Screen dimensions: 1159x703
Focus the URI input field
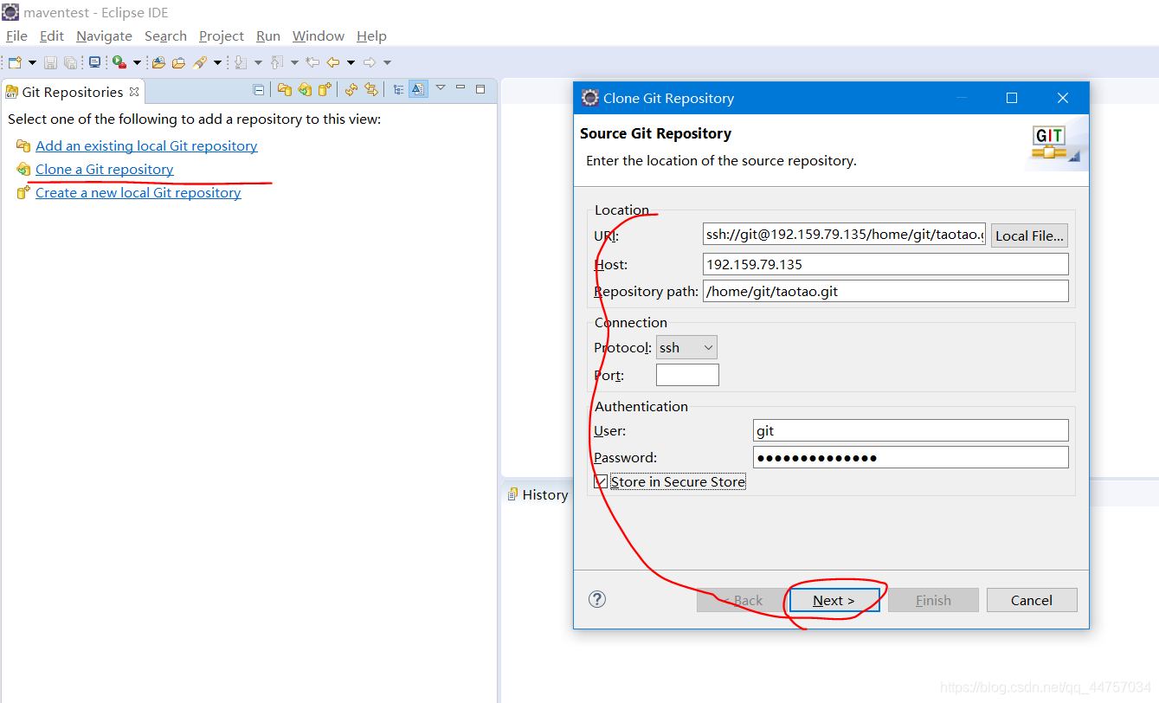click(x=844, y=235)
